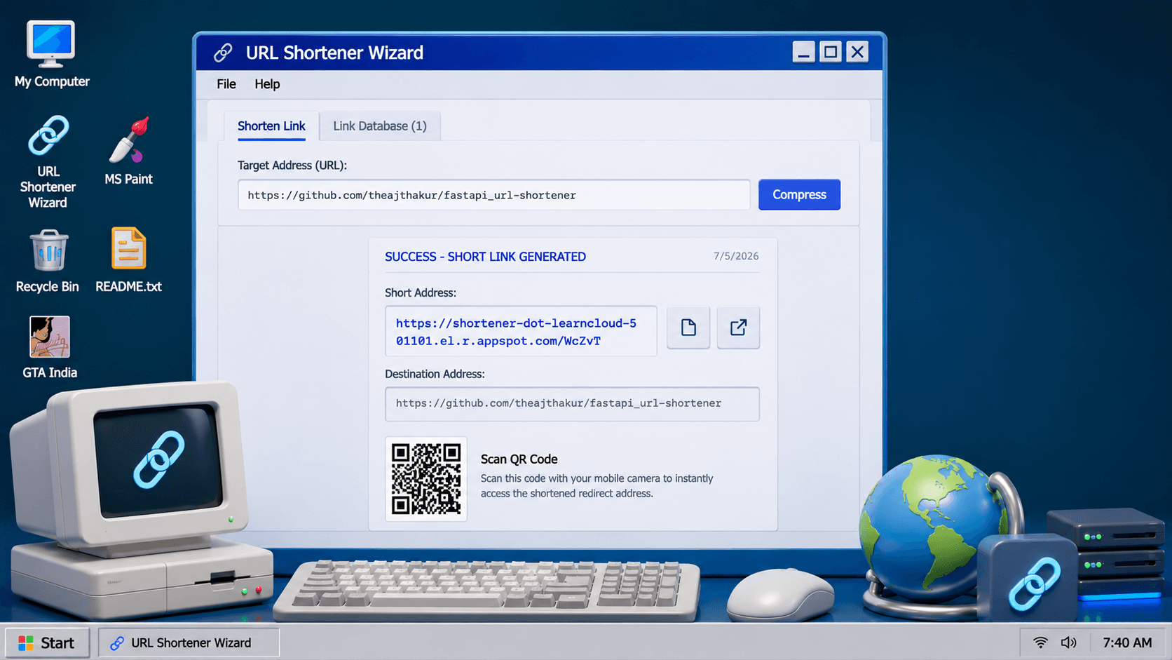Screen dimensions: 1172x660
Task: Click the SUCCESS - SHORT LINK GENERATED heading
Action: (485, 257)
